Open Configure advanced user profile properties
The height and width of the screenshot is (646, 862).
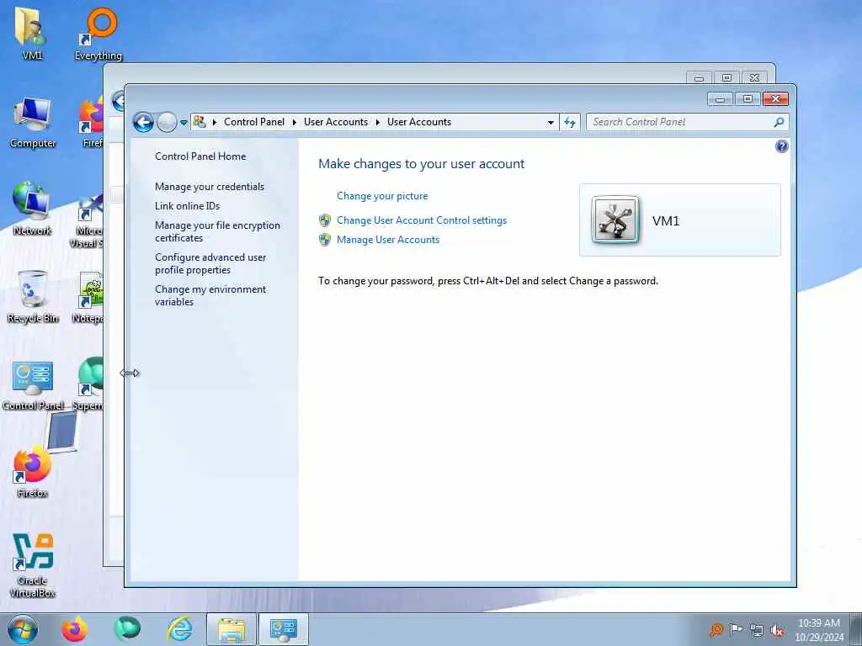click(210, 263)
